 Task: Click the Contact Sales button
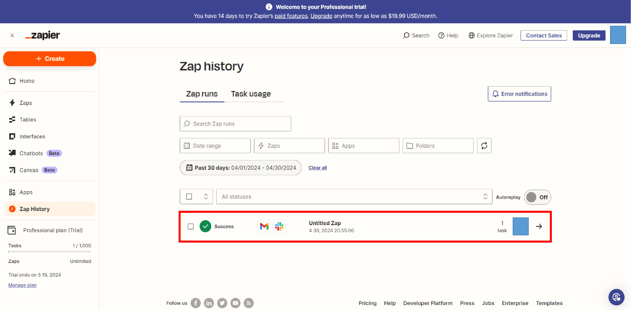pyautogui.click(x=543, y=35)
